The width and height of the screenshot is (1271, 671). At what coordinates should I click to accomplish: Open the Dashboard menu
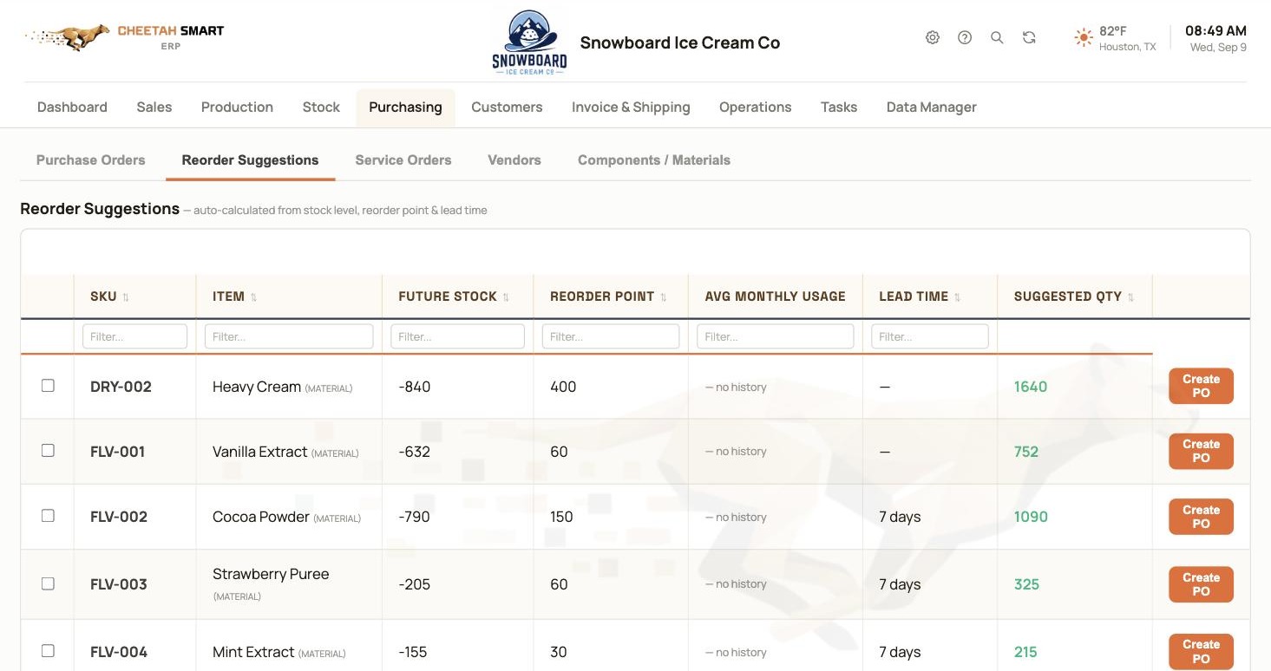click(x=72, y=107)
